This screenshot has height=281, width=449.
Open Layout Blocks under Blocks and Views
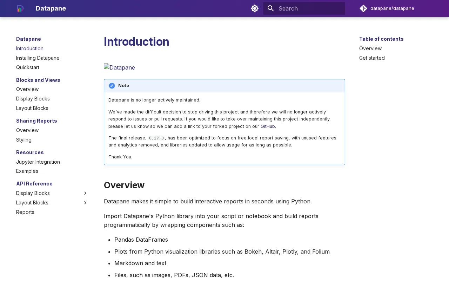pyautogui.click(x=32, y=108)
